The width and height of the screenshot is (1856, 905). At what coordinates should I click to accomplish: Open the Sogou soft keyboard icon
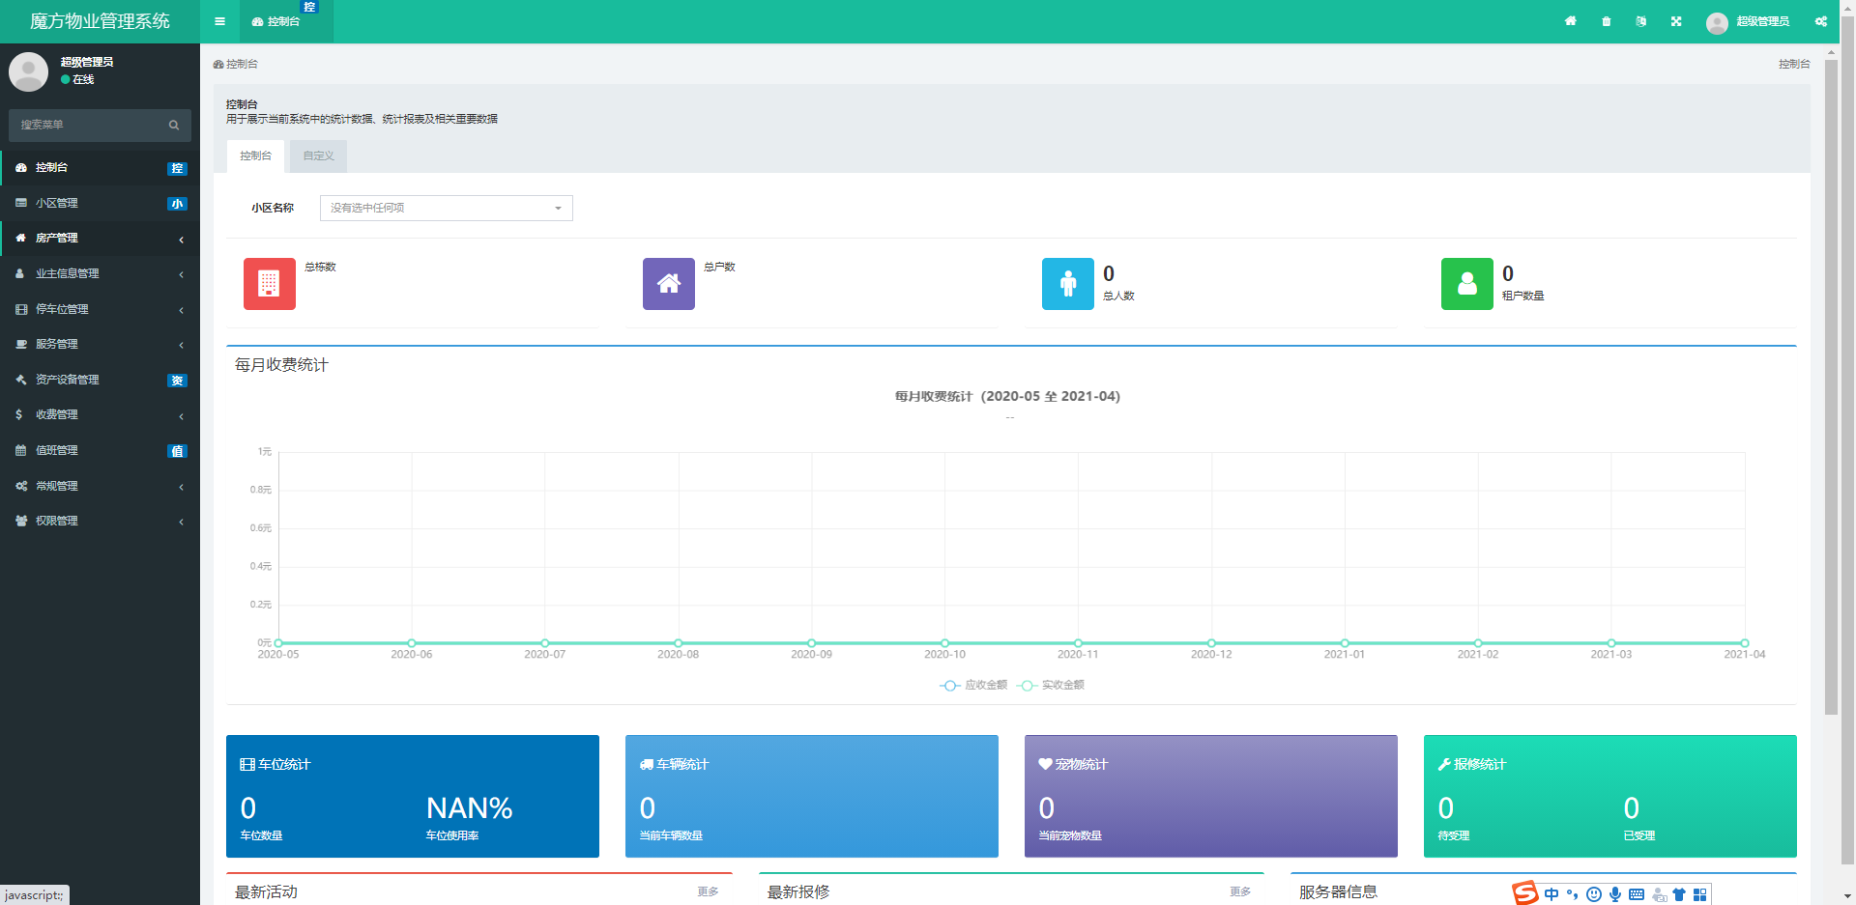pos(1637,894)
